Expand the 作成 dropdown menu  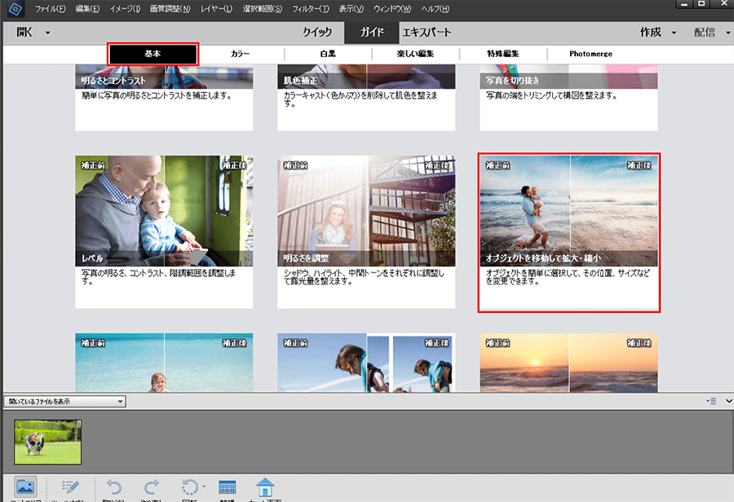(x=674, y=33)
